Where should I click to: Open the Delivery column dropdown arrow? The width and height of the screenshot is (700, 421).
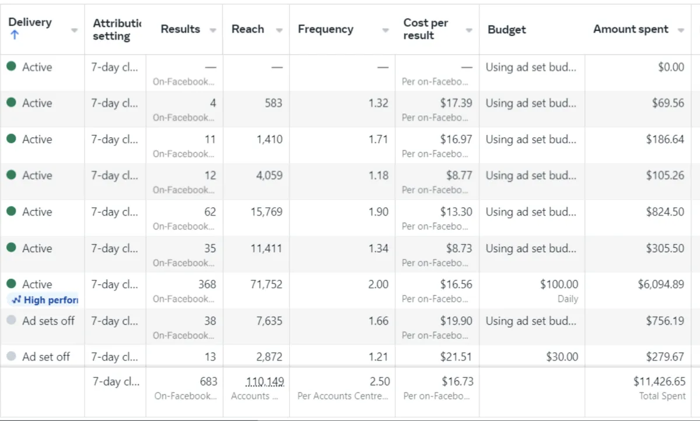[74, 30]
